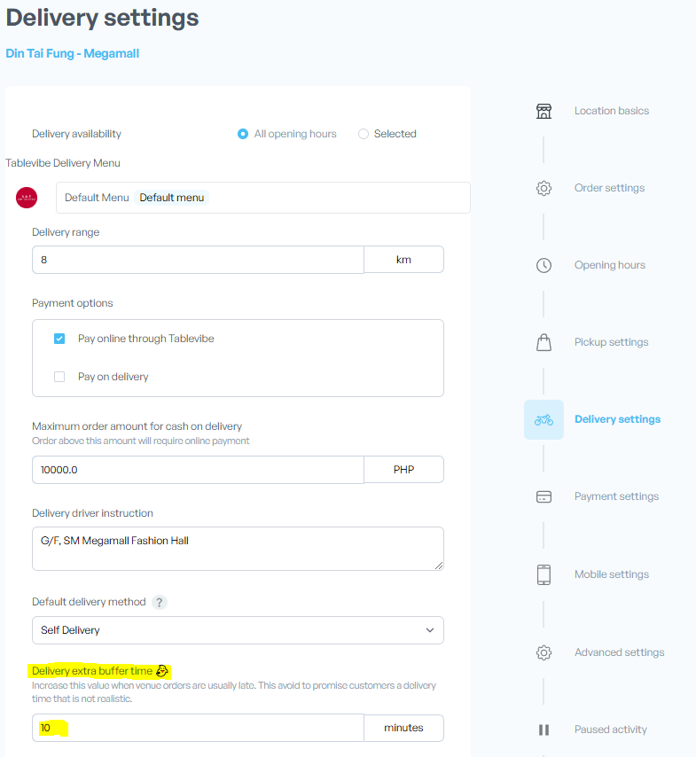
Task: Go to Payment settings menu item
Action: click(616, 496)
